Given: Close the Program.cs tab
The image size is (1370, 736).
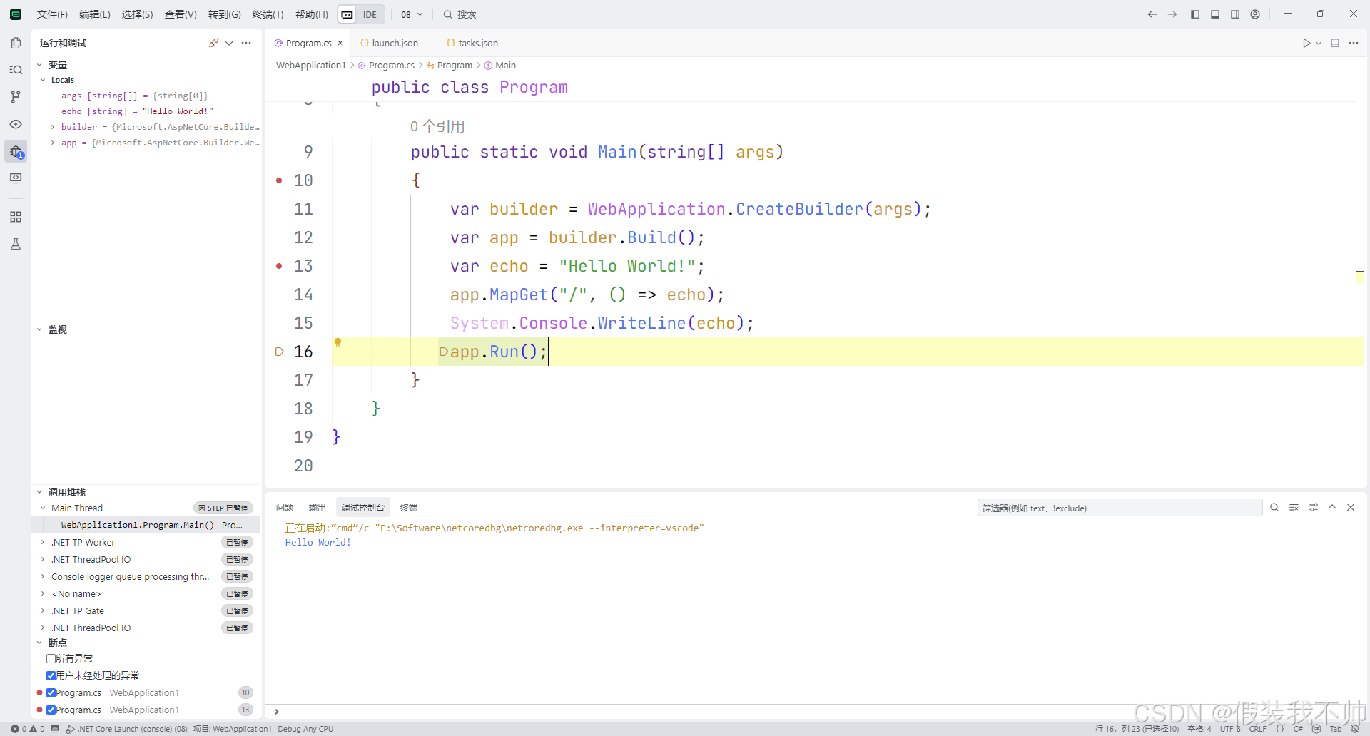Looking at the screenshot, I should pyautogui.click(x=340, y=43).
